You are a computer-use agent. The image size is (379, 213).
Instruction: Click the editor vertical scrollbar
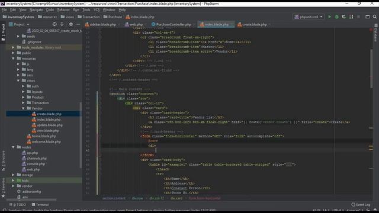tap(371, 69)
